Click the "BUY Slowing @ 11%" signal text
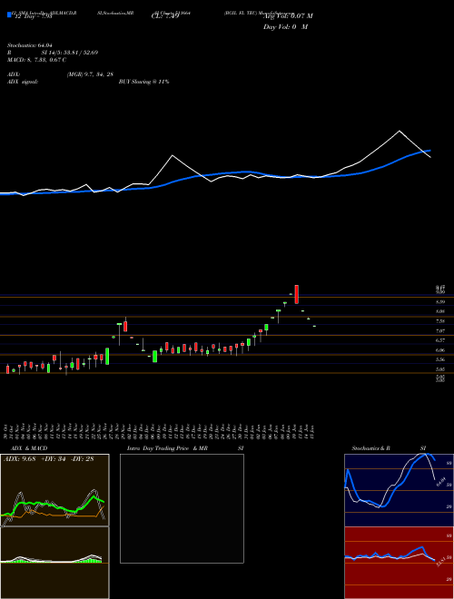This screenshot has width=454, height=599. point(144,82)
